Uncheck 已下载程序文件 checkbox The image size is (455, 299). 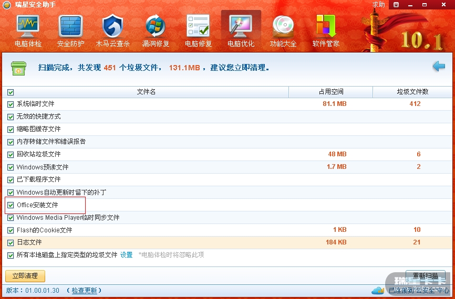click(x=11, y=179)
